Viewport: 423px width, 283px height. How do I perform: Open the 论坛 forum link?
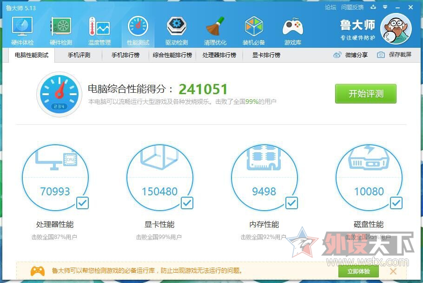click(330, 7)
